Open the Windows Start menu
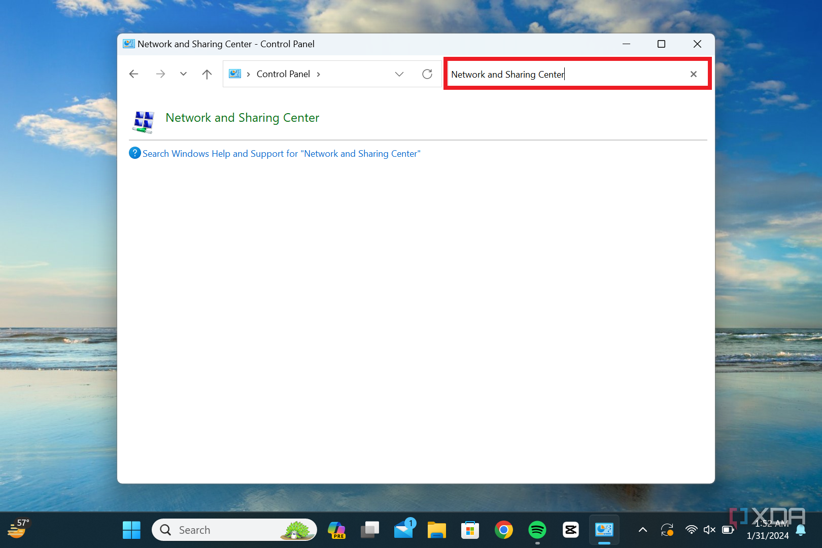This screenshot has height=548, width=822. click(131, 530)
